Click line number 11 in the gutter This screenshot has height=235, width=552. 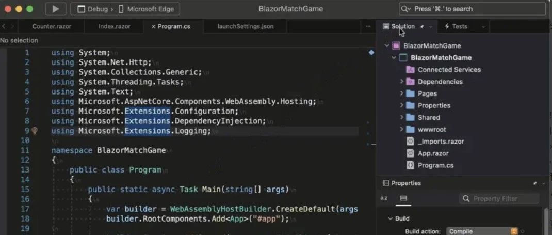point(25,150)
